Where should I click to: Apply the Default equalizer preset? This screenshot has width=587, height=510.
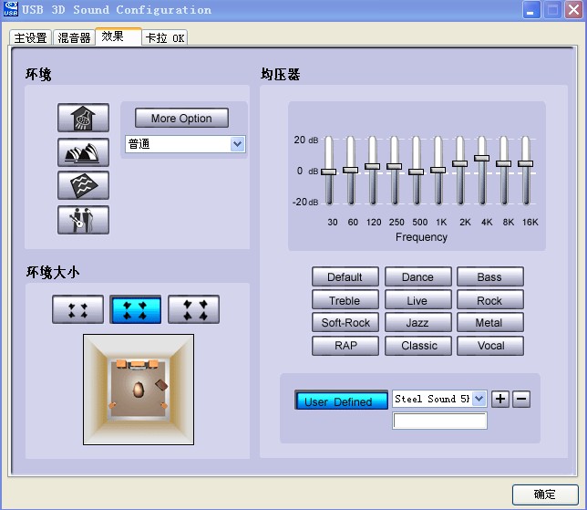pos(345,277)
